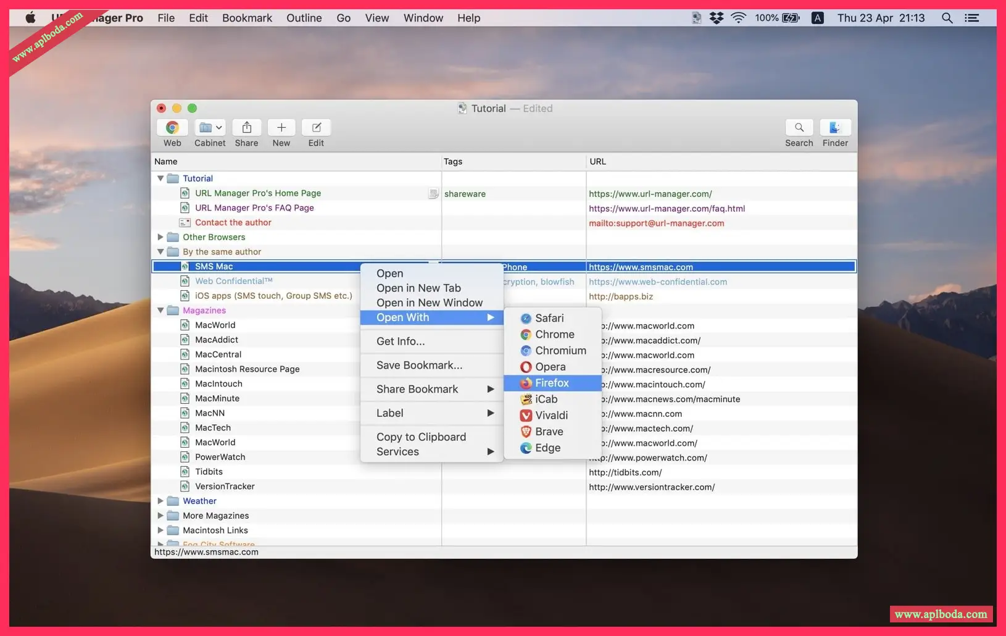Select Open in New Window
The height and width of the screenshot is (636, 1006).
pyautogui.click(x=432, y=303)
